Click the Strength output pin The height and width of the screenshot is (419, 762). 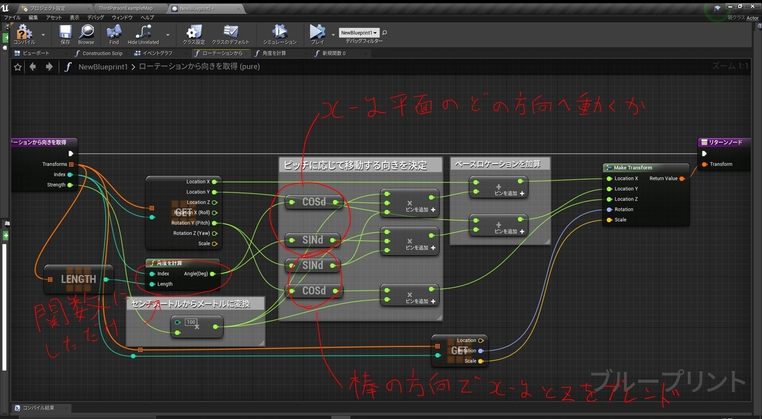click(x=70, y=185)
